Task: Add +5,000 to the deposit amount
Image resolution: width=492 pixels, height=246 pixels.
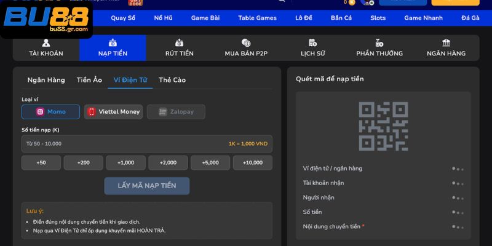Action: tap(210, 162)
